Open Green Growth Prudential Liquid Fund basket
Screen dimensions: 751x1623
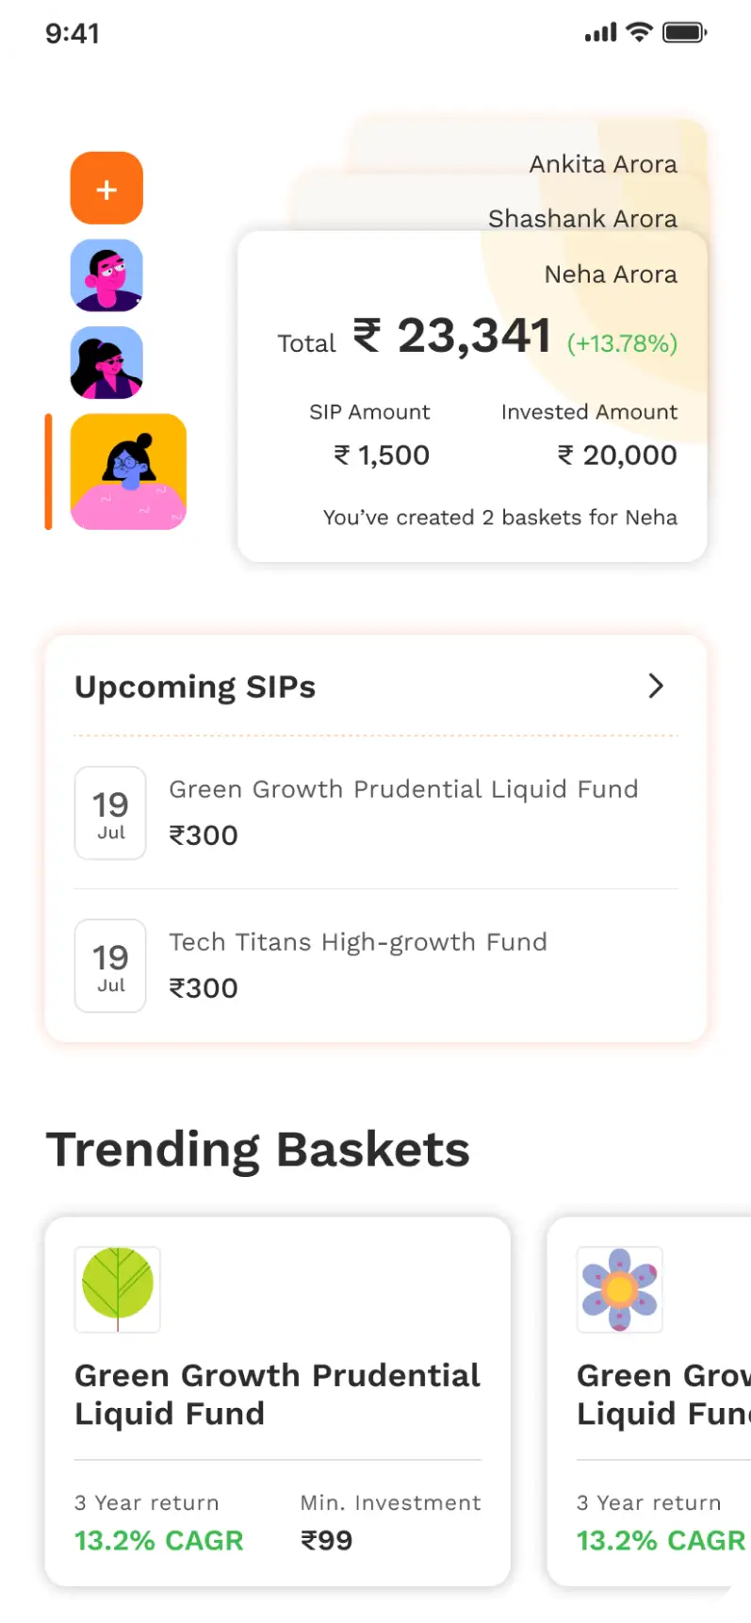pos(277,1396)
